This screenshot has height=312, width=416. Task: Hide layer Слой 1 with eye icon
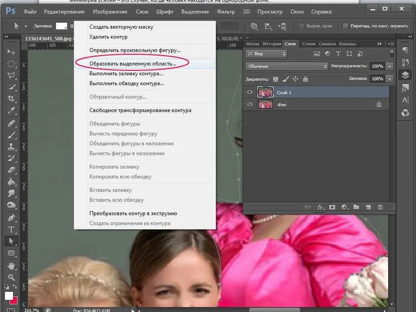249,92
